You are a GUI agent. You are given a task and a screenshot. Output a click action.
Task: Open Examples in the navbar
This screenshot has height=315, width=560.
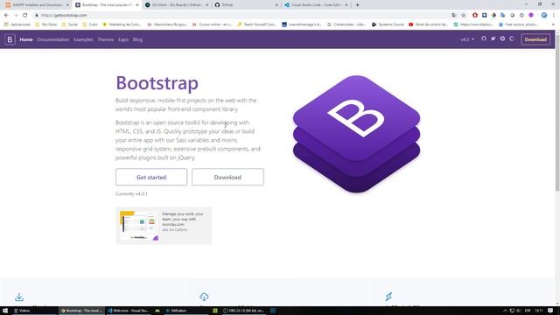coord(83,39)
